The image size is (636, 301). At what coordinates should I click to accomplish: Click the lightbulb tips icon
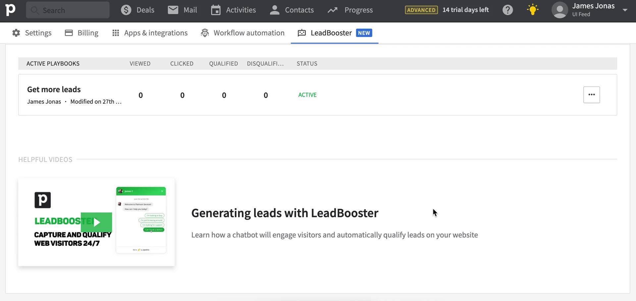[533, 10]
